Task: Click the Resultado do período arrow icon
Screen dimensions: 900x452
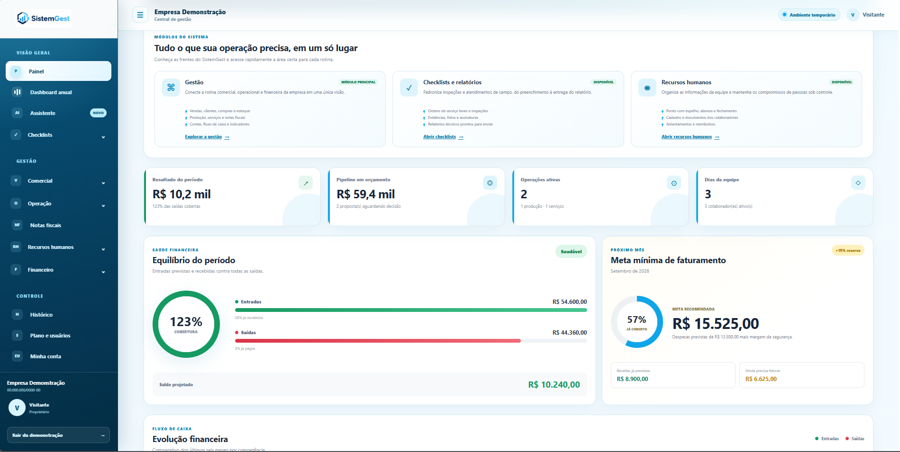Action: coord(306,183)
